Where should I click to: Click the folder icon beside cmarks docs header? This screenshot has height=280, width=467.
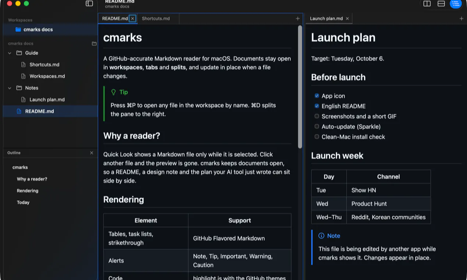[x=94, y=43]
